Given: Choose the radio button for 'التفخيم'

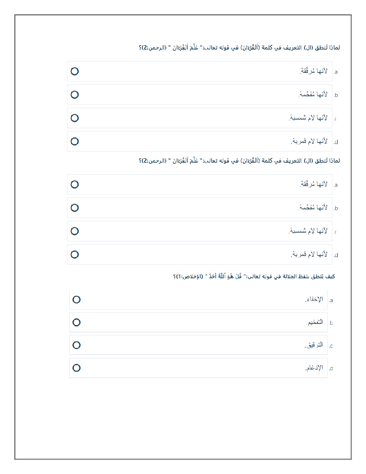Looking at the screenshot, I should (x=76, y=322).
